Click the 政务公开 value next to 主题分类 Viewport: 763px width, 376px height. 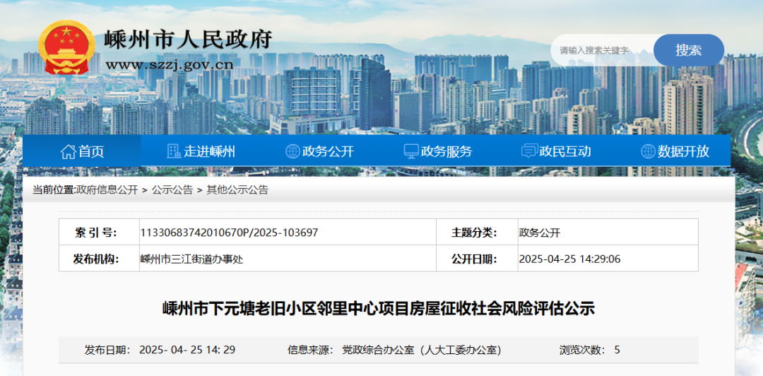539,233
